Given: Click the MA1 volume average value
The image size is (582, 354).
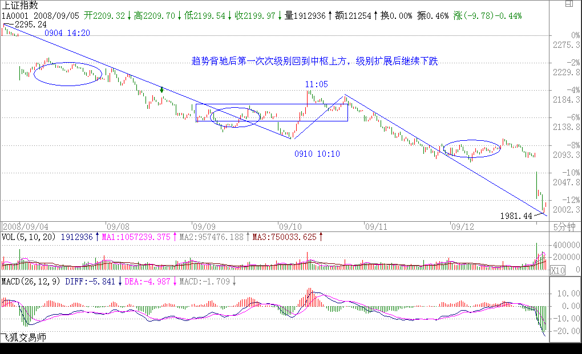Looking at the screenshot, I should (137, 237).
